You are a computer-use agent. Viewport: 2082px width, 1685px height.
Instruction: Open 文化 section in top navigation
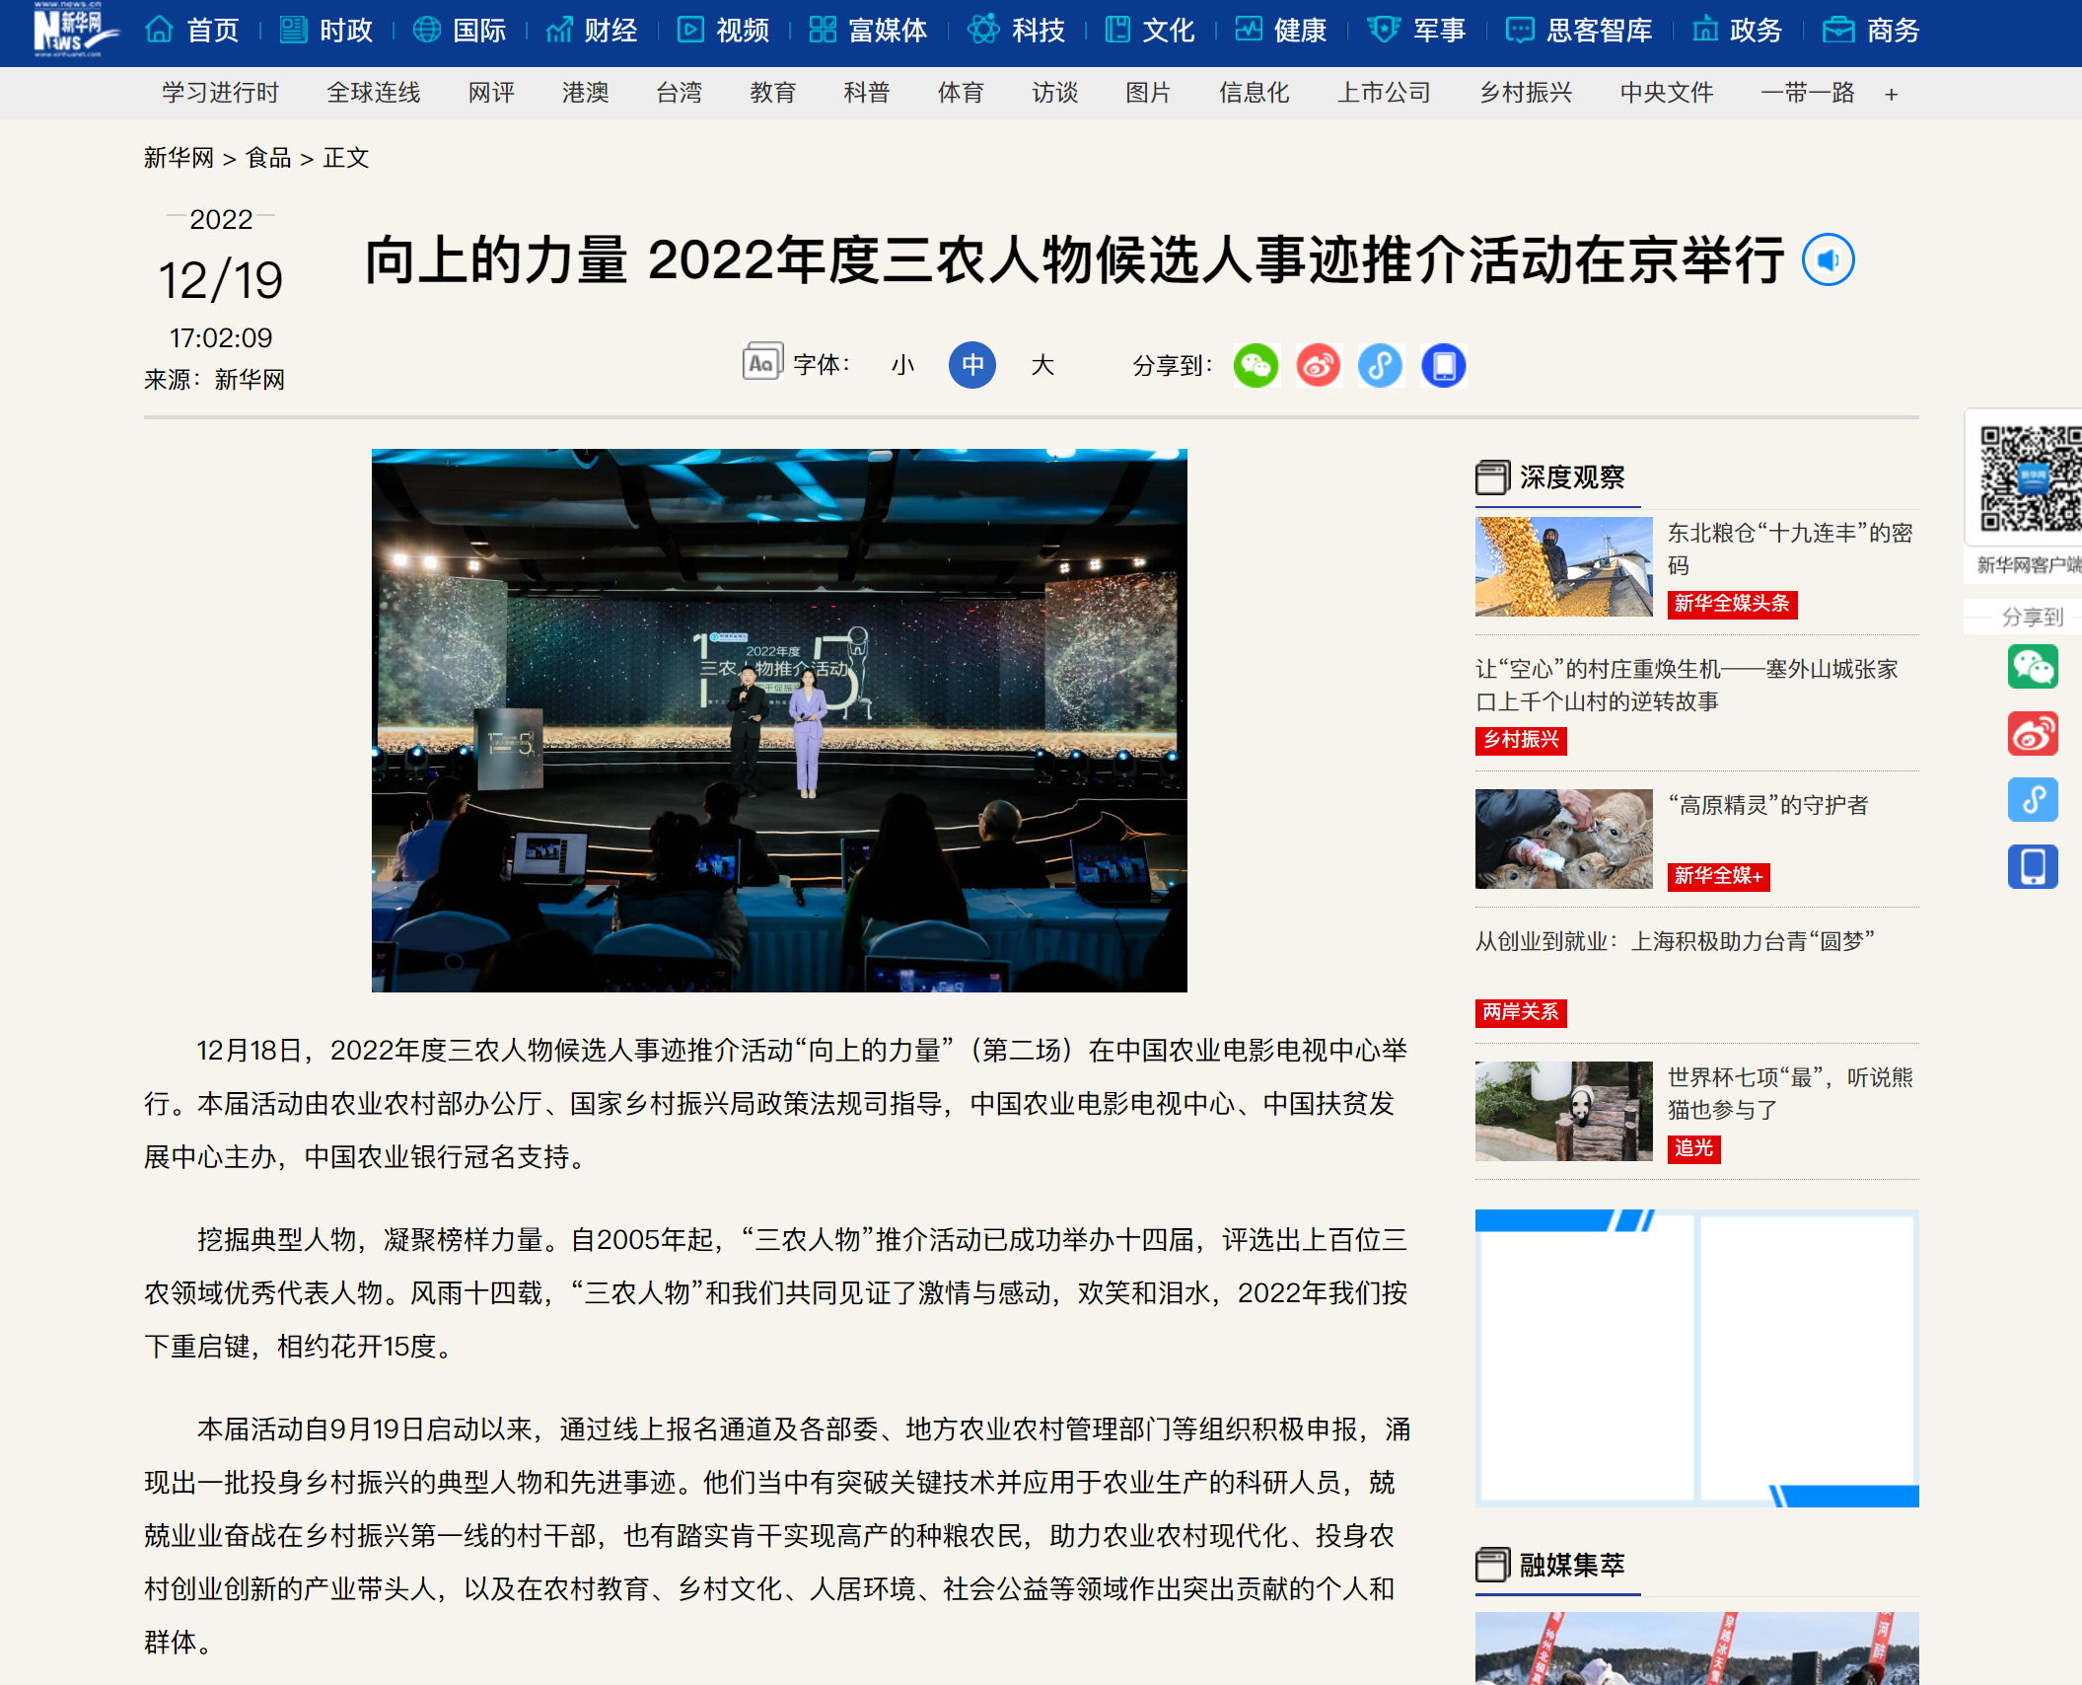[1150, 31]
